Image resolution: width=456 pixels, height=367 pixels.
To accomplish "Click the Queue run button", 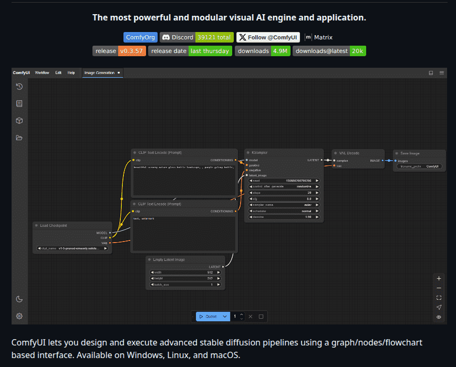I will pyautogui.click(x=208, y=317).
